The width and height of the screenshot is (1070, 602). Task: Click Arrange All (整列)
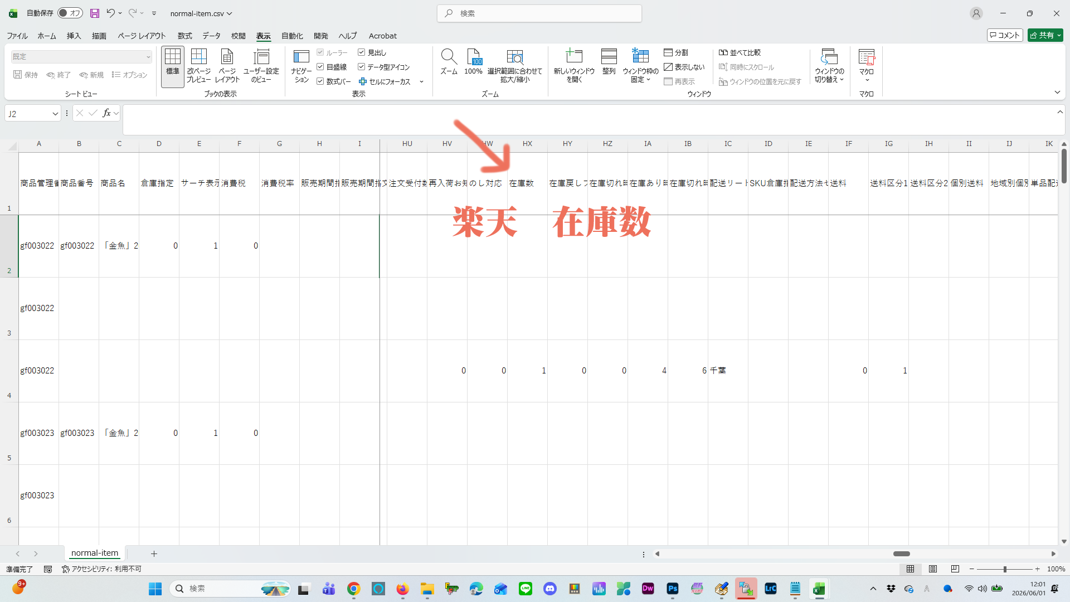coord(609,62)
